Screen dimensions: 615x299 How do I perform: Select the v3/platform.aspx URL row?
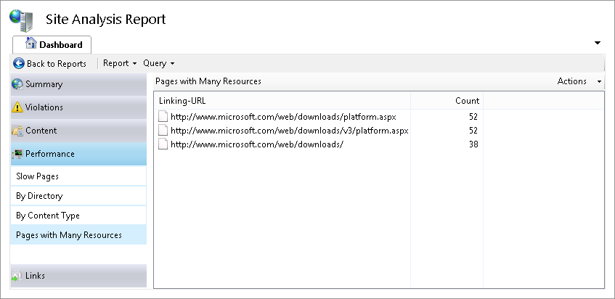click(289, 131)
